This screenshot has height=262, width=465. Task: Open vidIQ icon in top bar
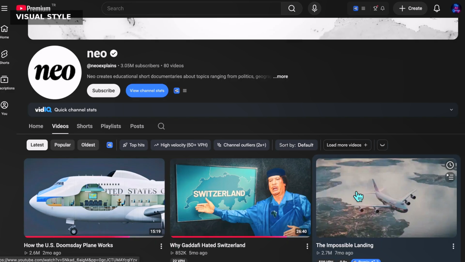[x=356, y=8]
